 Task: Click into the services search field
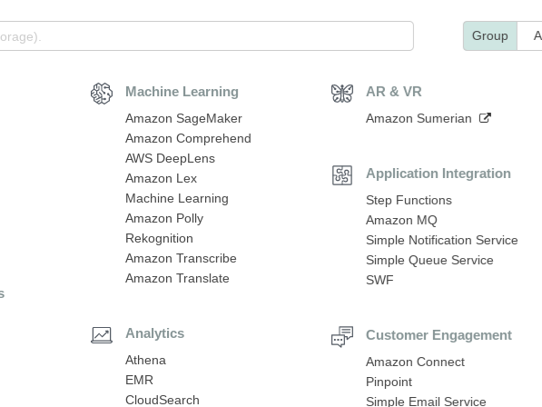[x=206, y=36]
